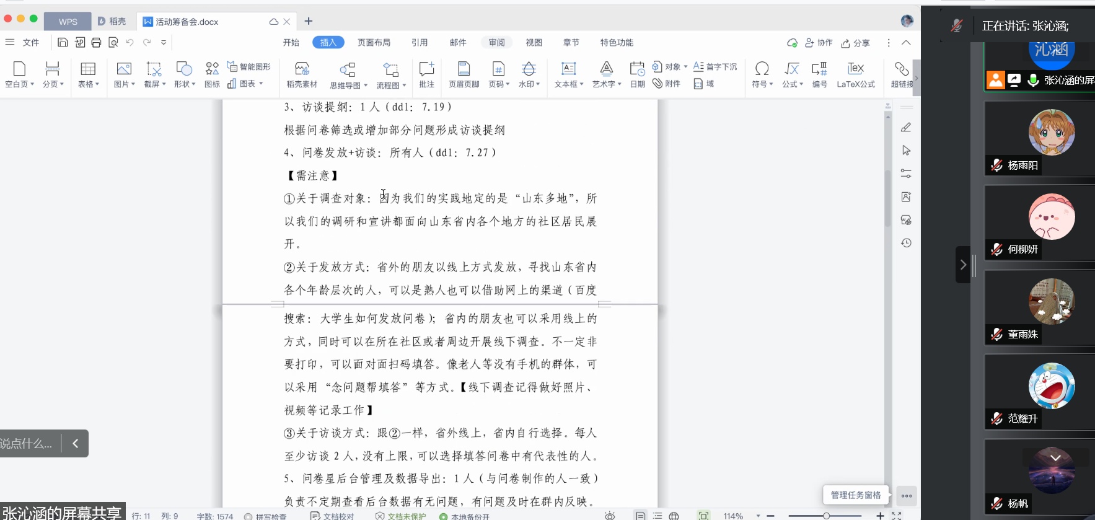Toggle 拼写检查 spell check in status bar
This screenshot has height=520, width=1095.
tap(265, 516)
